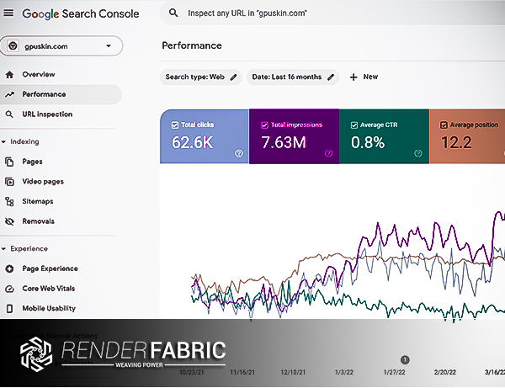The image size is (505, 388).
Task: Open the Removals page
Action: click(39, 221)
